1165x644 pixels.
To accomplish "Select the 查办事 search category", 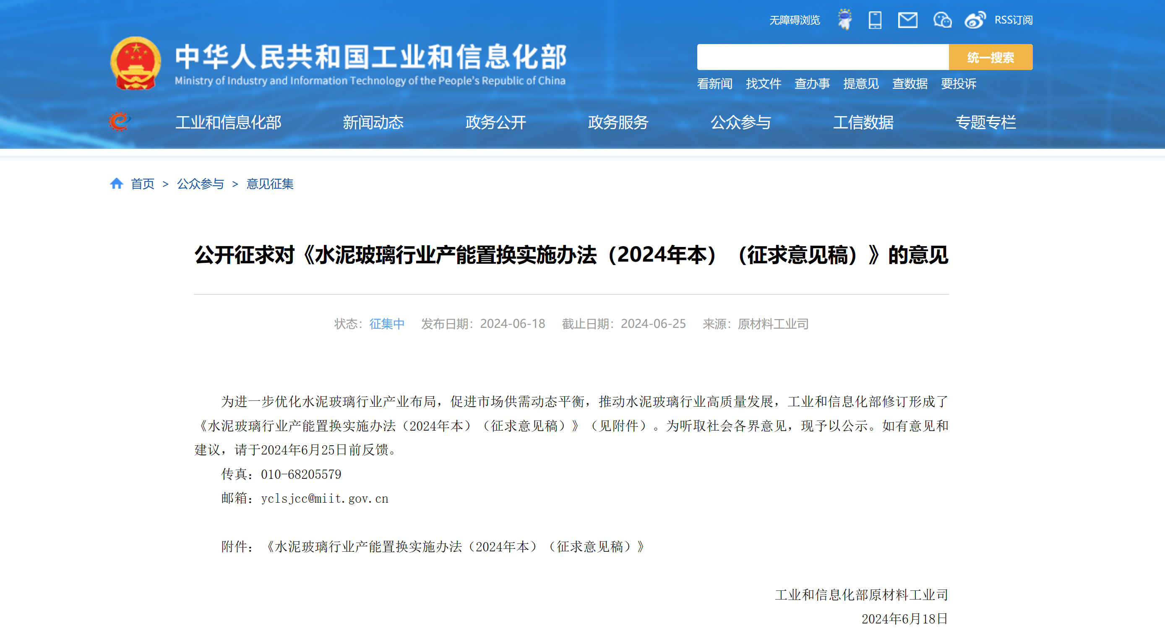I will point(812,83).
